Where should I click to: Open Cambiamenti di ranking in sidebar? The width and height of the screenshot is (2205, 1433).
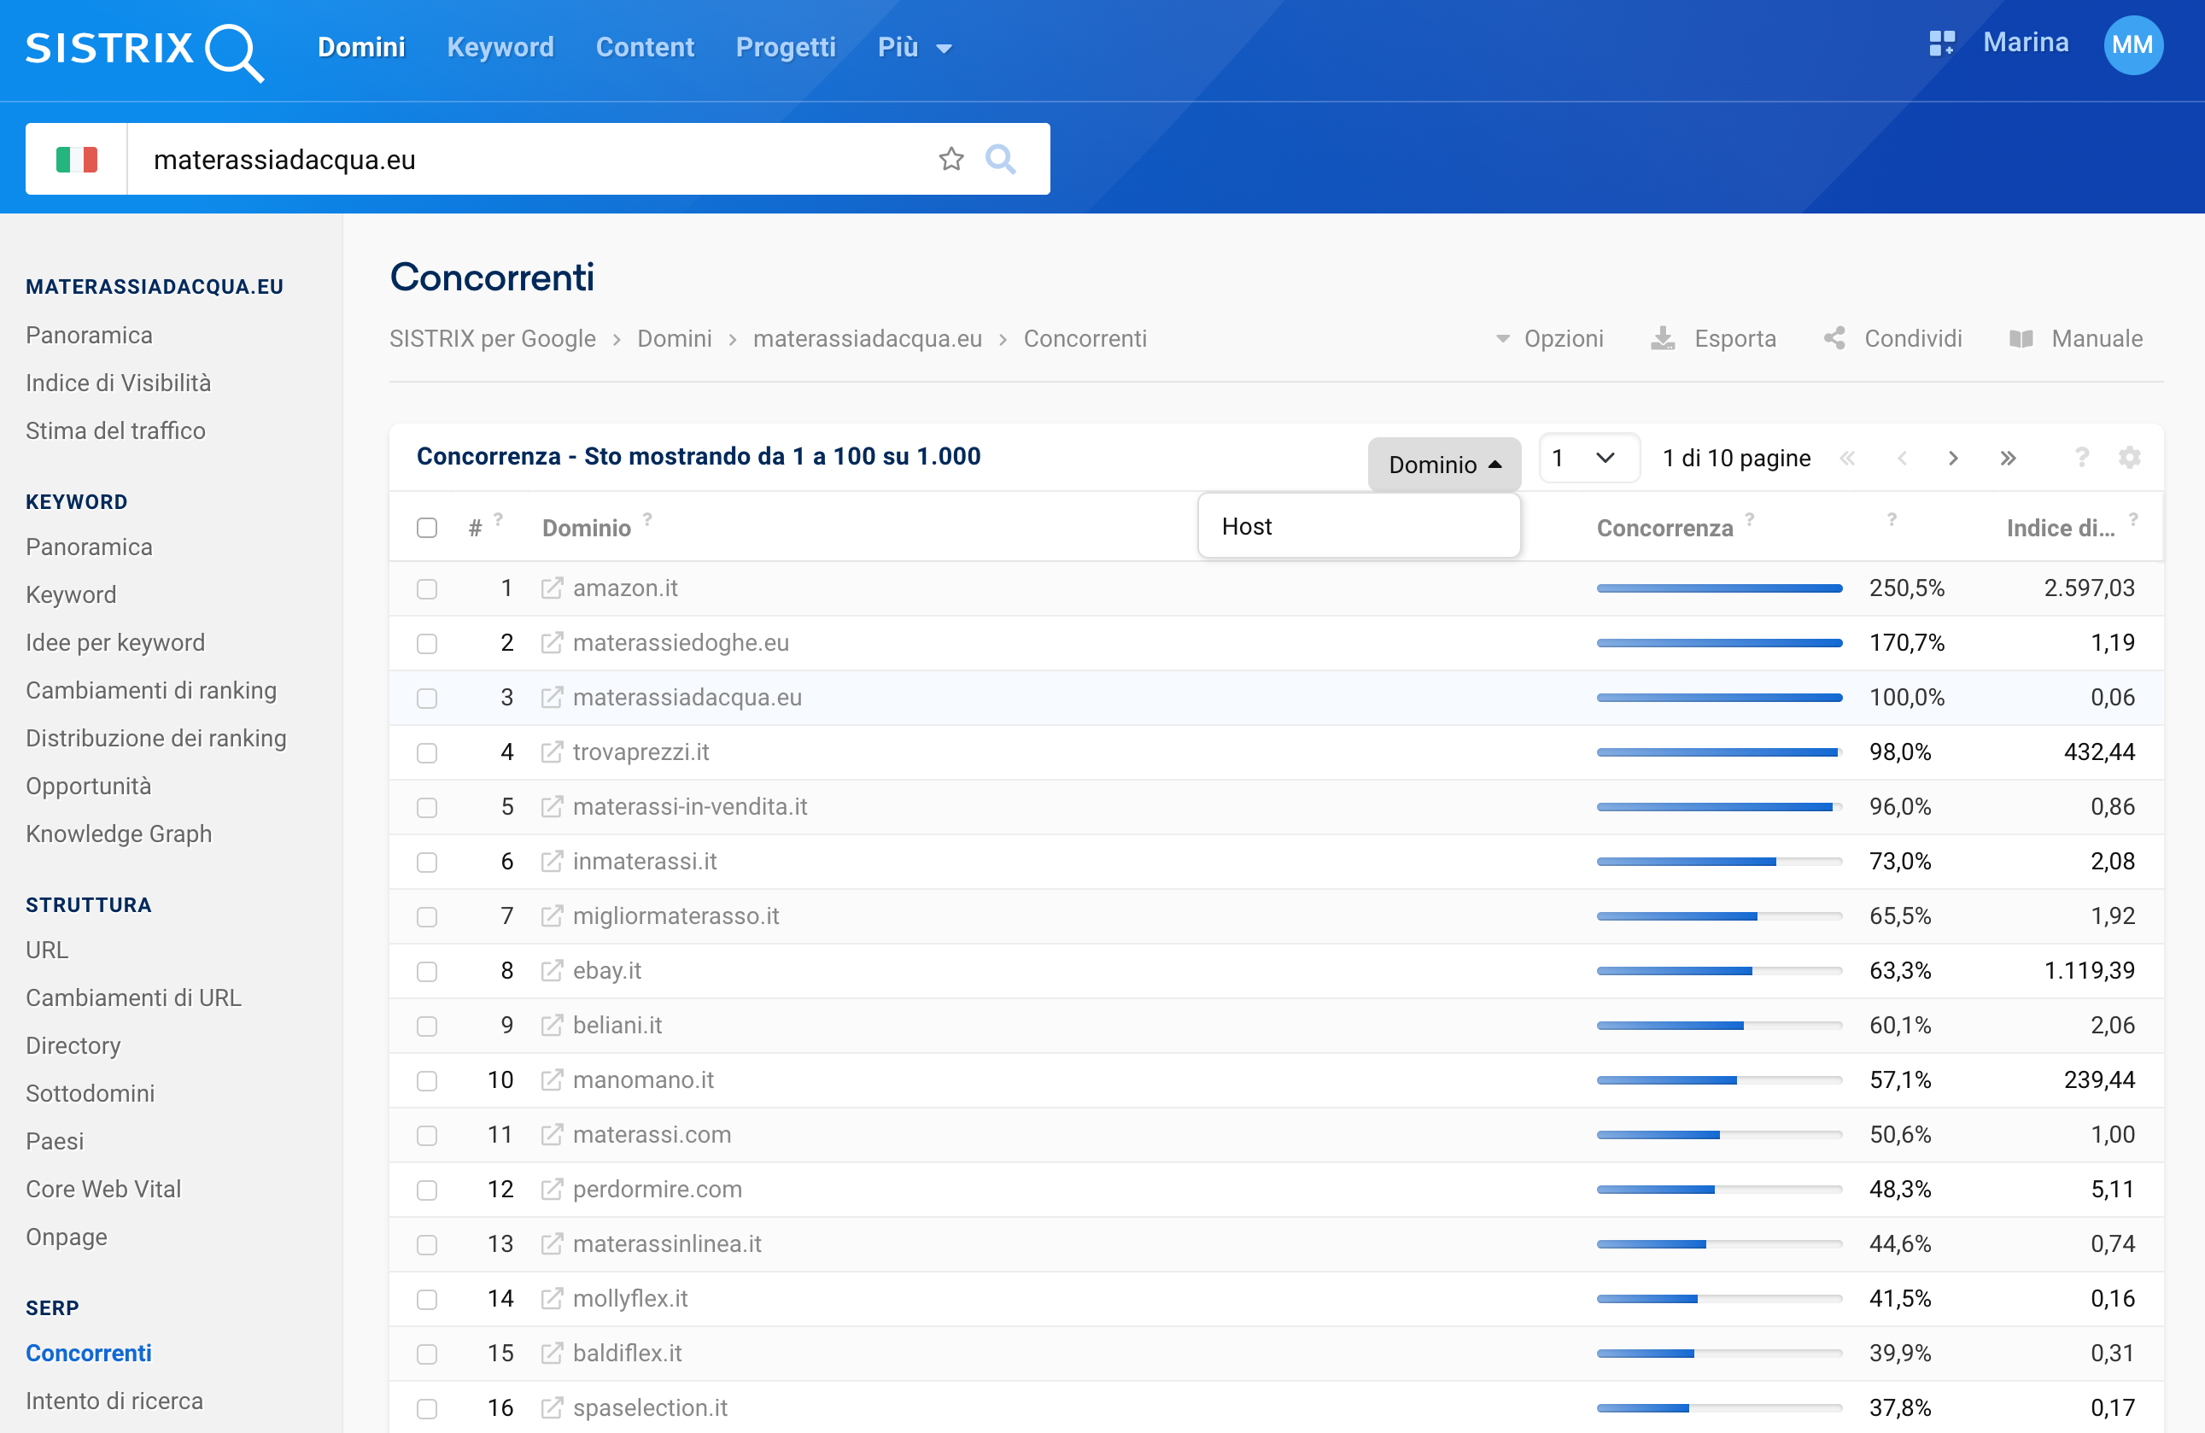pyautogui.click(x=151, y=690)
